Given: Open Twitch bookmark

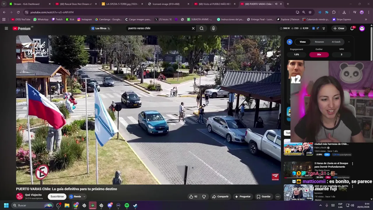Looking at the screenshot, I should tap(57, 20).
